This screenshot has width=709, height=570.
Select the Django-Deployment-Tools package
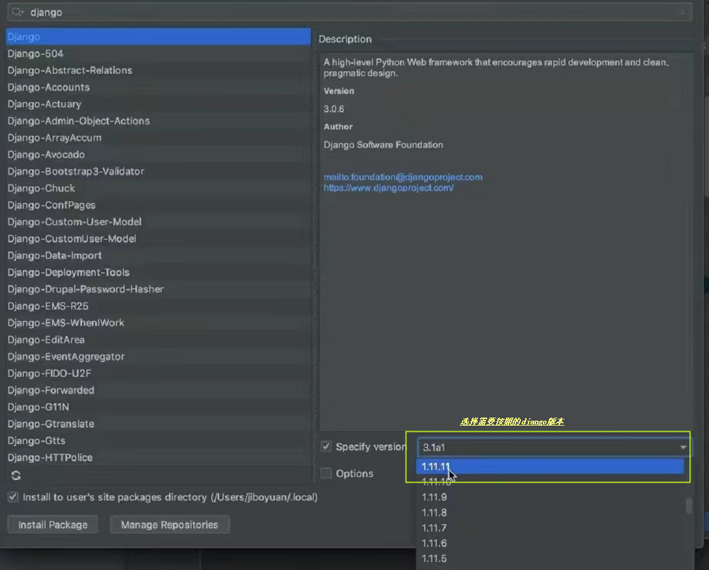click(x=158, y=272)
